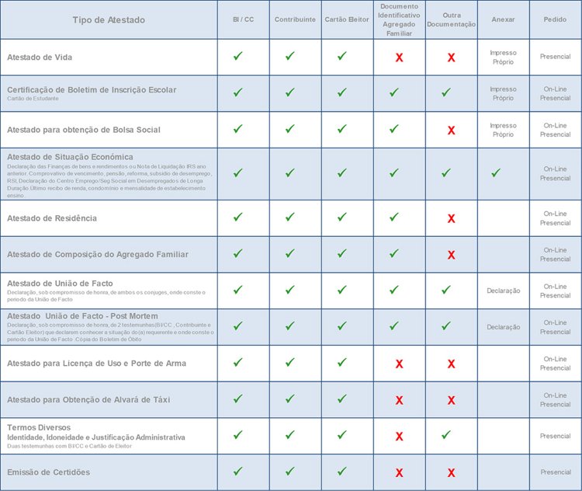Click the red X under Outra Documentação for Atestado de Vida
The height and width of the screenshot is (491, 582).
[x=451, y=57]
